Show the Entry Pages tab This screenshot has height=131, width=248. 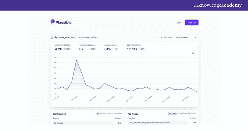(x=182, y=113)
